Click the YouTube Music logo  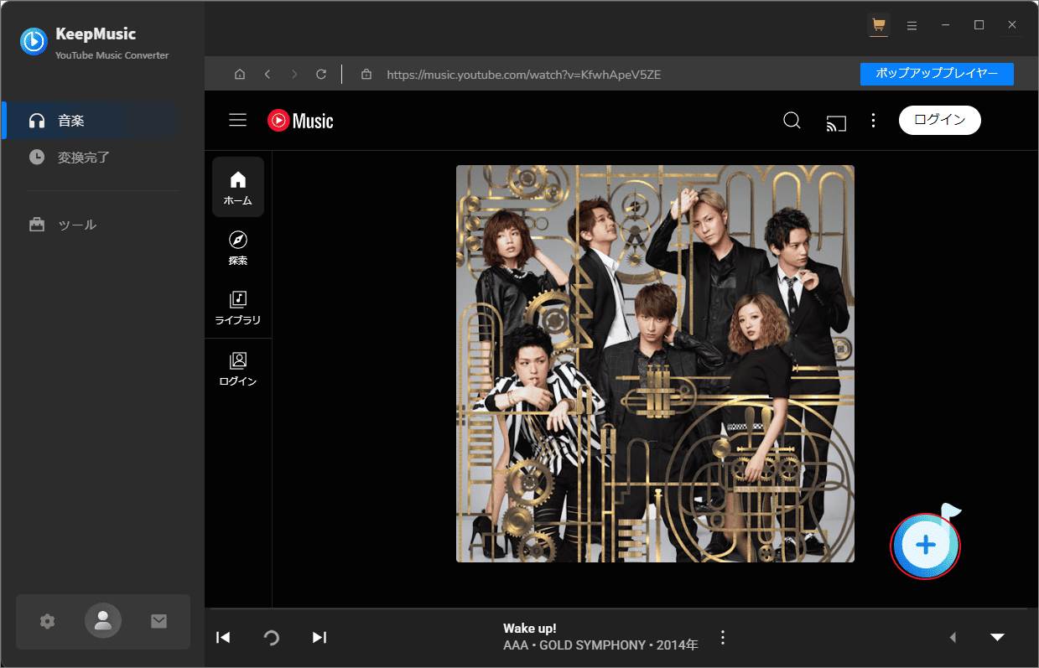[x=300, y=121]
